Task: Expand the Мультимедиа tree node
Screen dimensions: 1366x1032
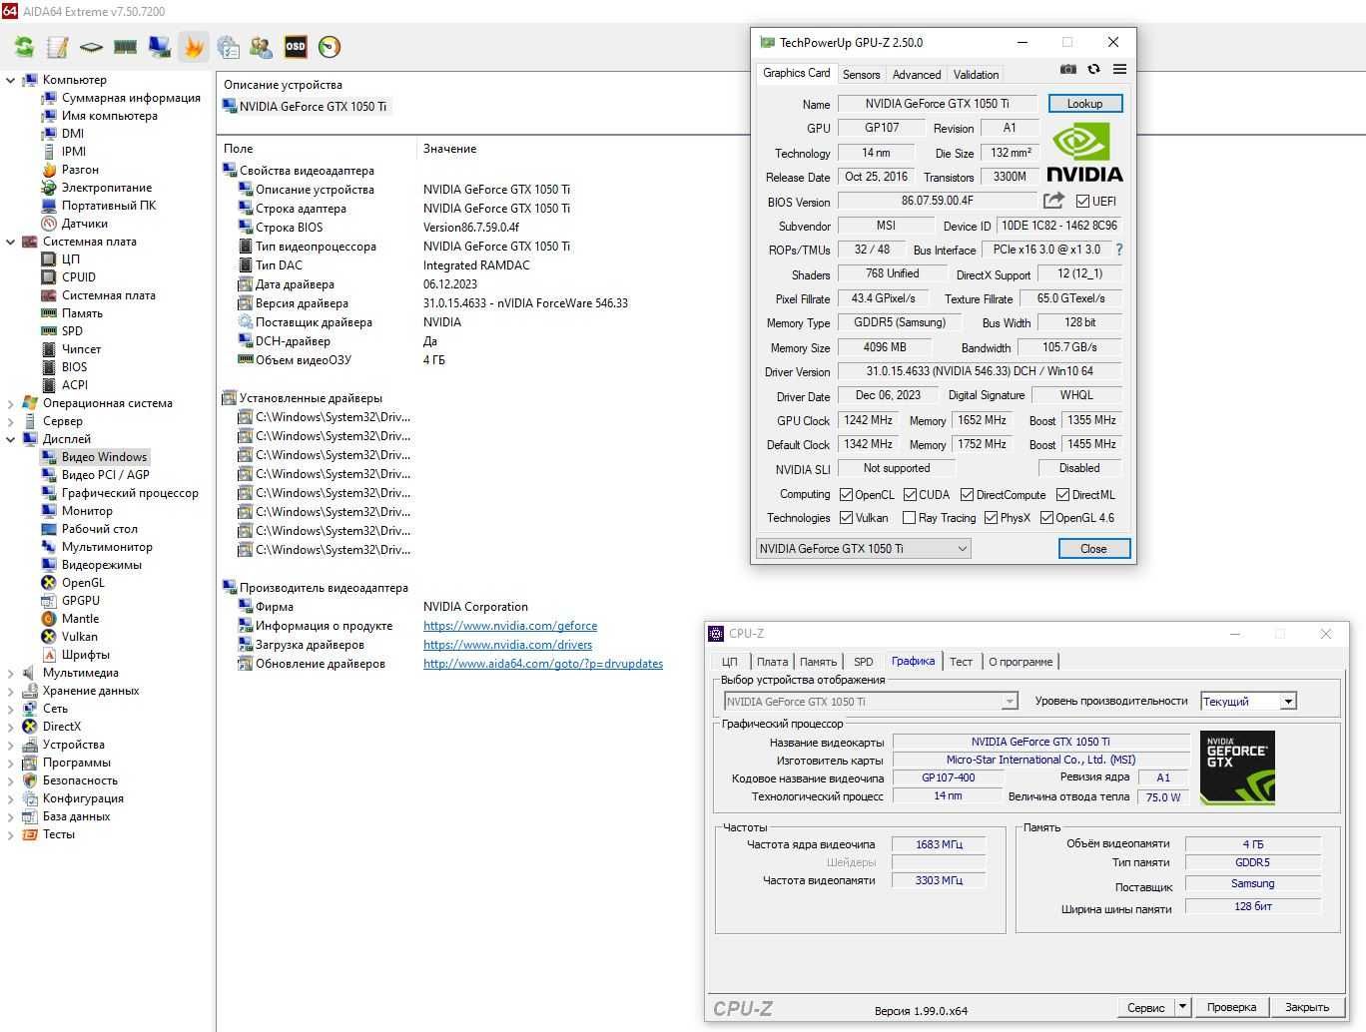Action: point(11,673)
